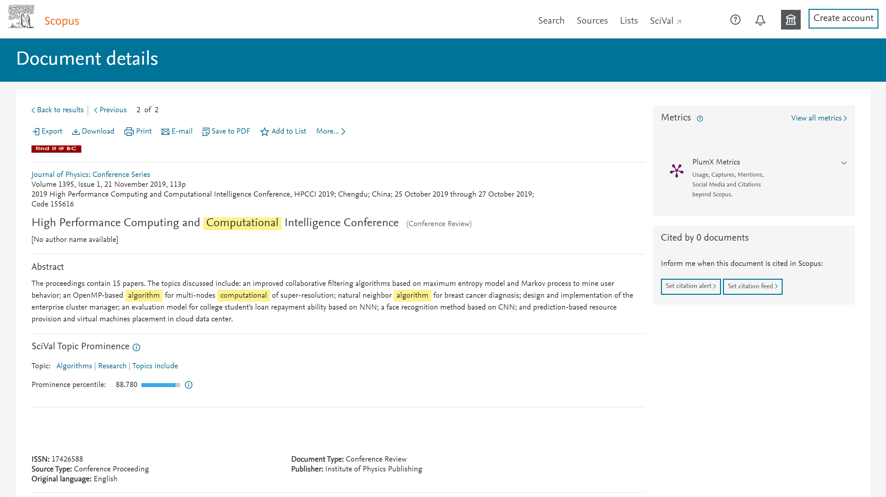The image size is (886, 497).
Task: Open the Sources menu item
Action: click(592, 21)
